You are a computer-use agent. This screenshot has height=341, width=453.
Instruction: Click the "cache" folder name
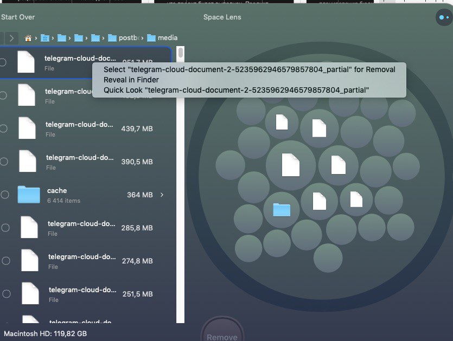57,191
